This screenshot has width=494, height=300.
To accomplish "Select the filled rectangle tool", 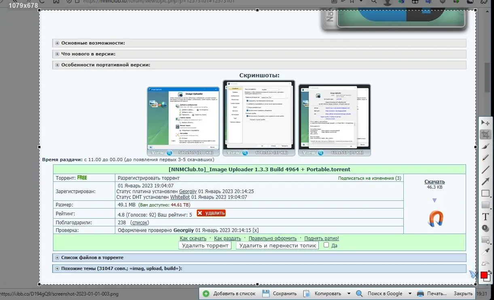I will click(x=486, y=205).
